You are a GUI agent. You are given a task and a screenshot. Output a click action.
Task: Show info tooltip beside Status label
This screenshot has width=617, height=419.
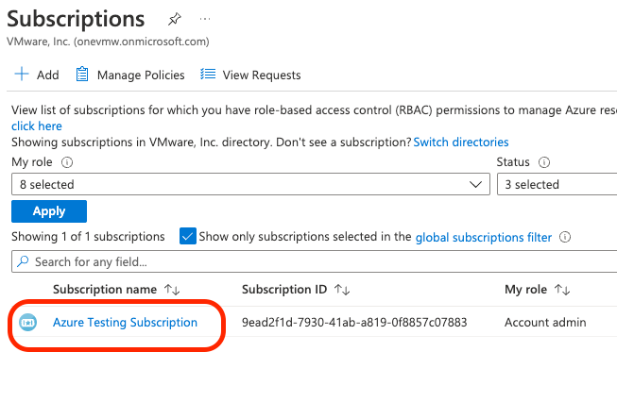pyautogui.click(x=544, y=162)
